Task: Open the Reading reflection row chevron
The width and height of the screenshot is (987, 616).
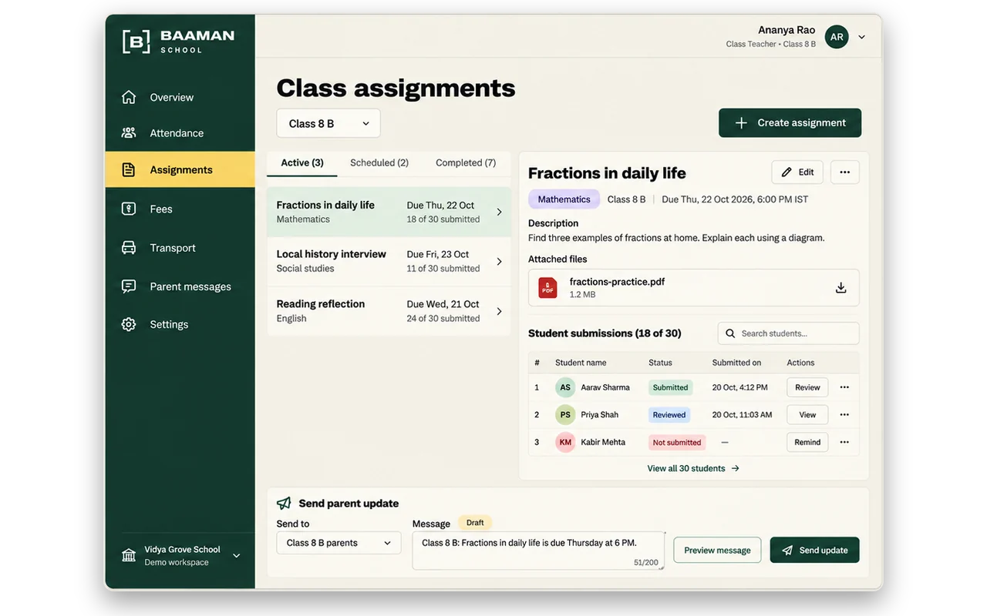Action: pos(499,311)
